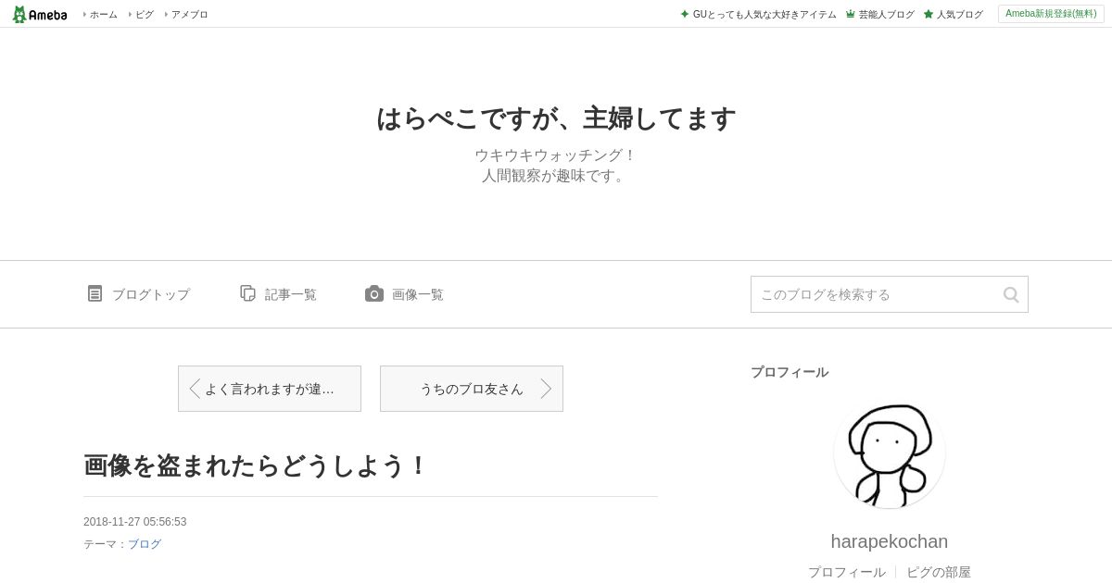Open the プロフィール link under avatar
The height and width of the screenshot is (583, 1112).
(x=847, y=572)
